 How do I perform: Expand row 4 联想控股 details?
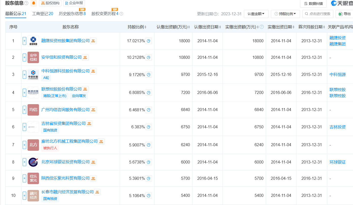24,92
